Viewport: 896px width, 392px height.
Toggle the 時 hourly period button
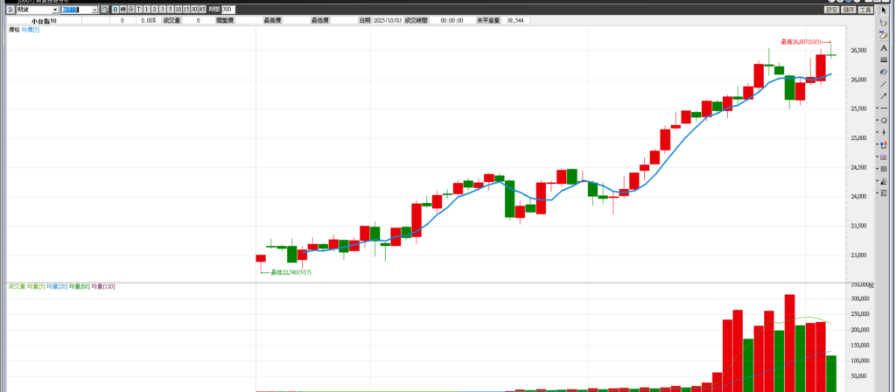pos(122,10)
